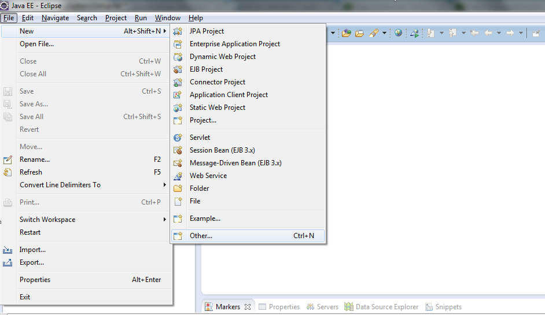
Task: Open the Run menu
Action: pos(141,18)
